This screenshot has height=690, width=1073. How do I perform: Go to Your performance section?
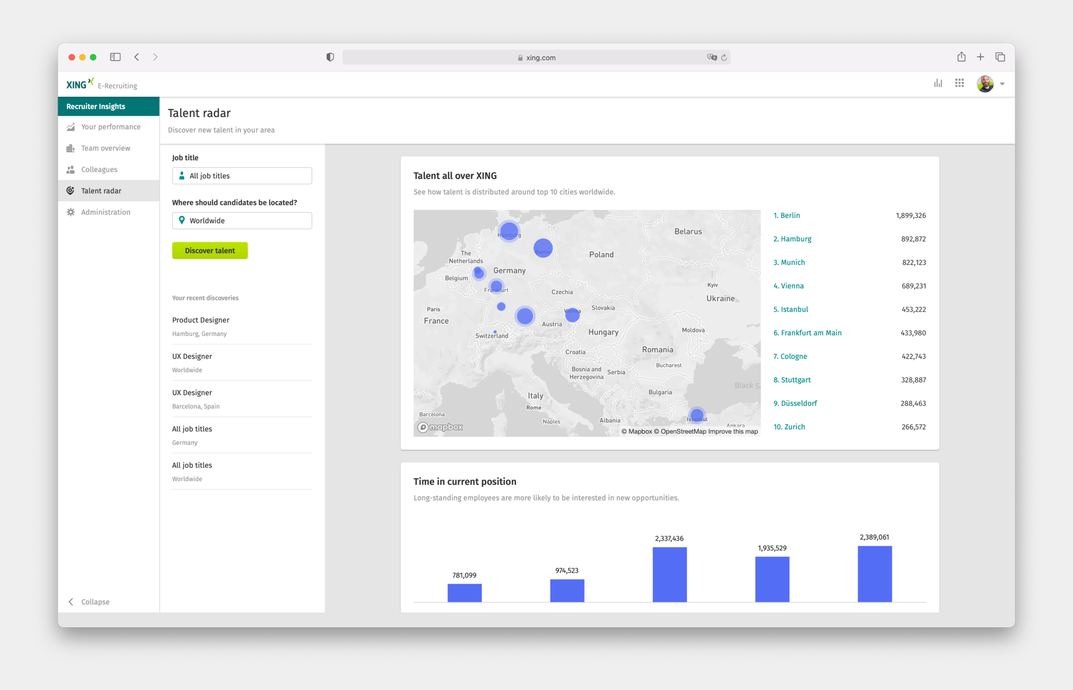click(110, 127)
